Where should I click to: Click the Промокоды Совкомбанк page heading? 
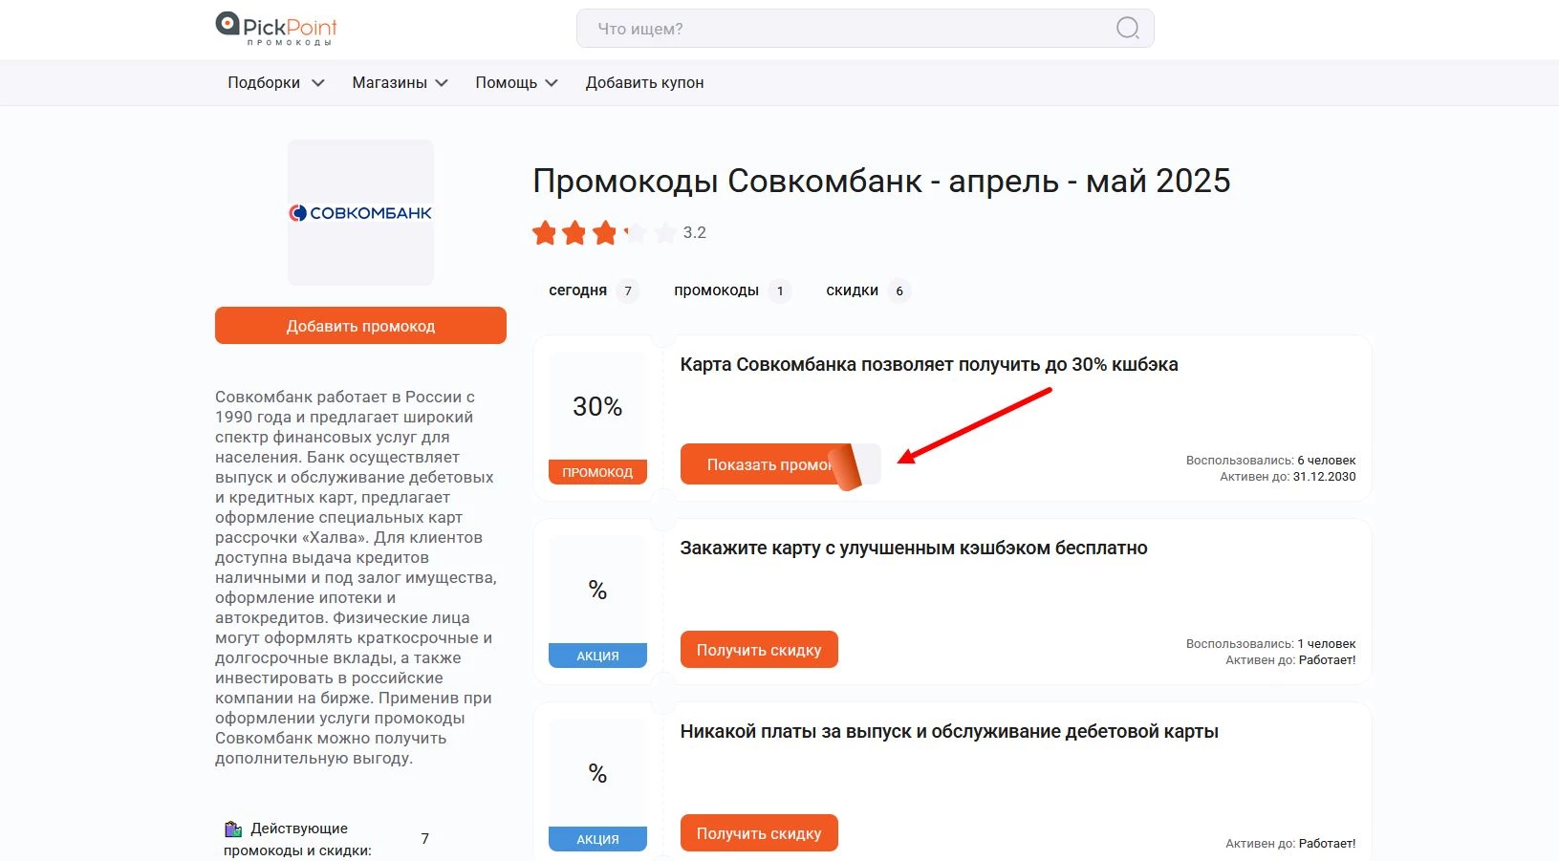click(x=881, y=181)
